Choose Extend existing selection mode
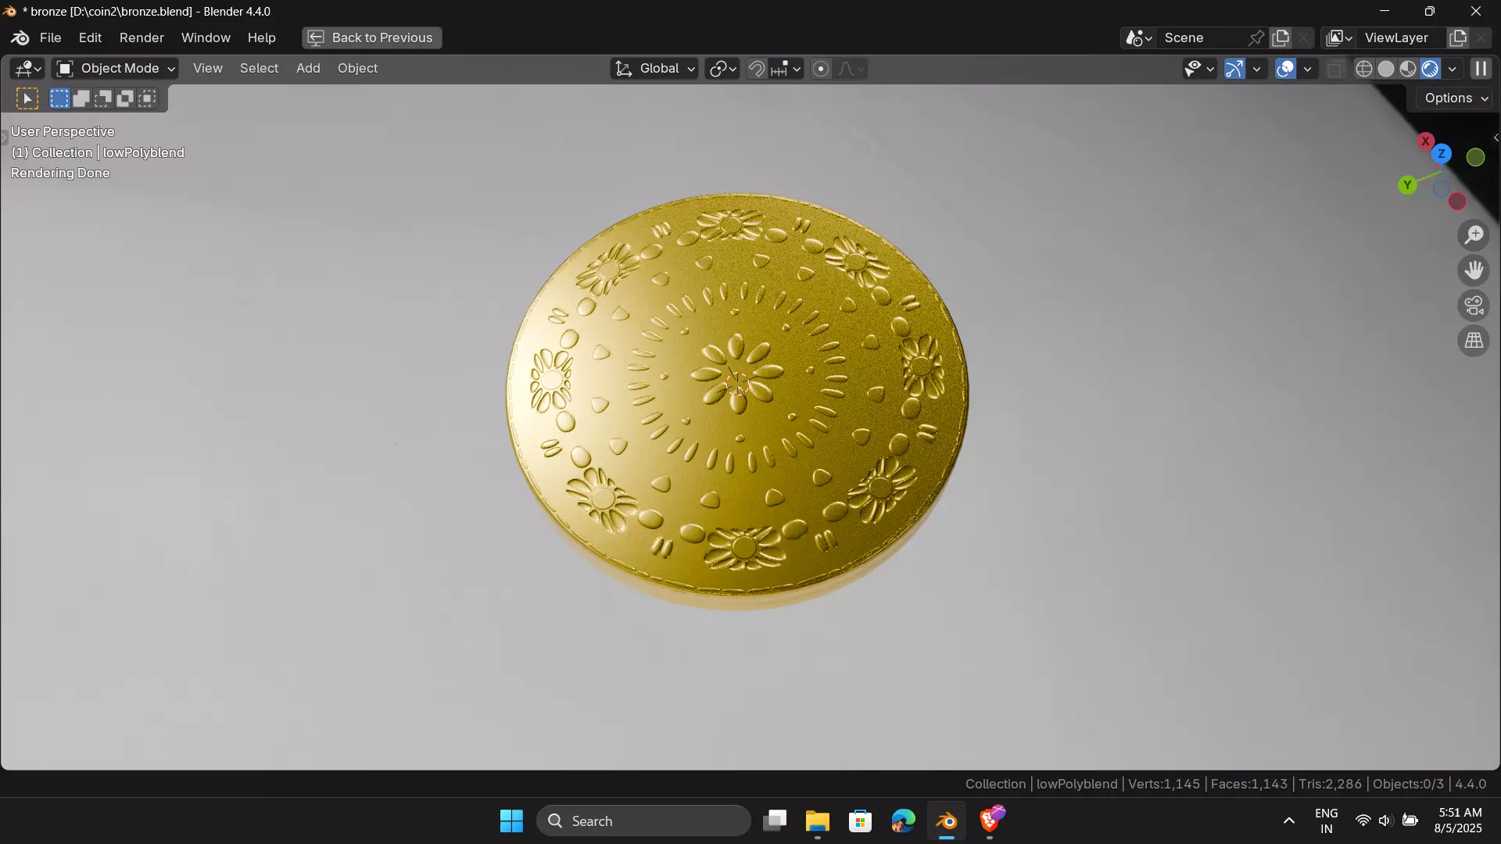This screenshot has width=1501, height=844. [x=81, y=98]
